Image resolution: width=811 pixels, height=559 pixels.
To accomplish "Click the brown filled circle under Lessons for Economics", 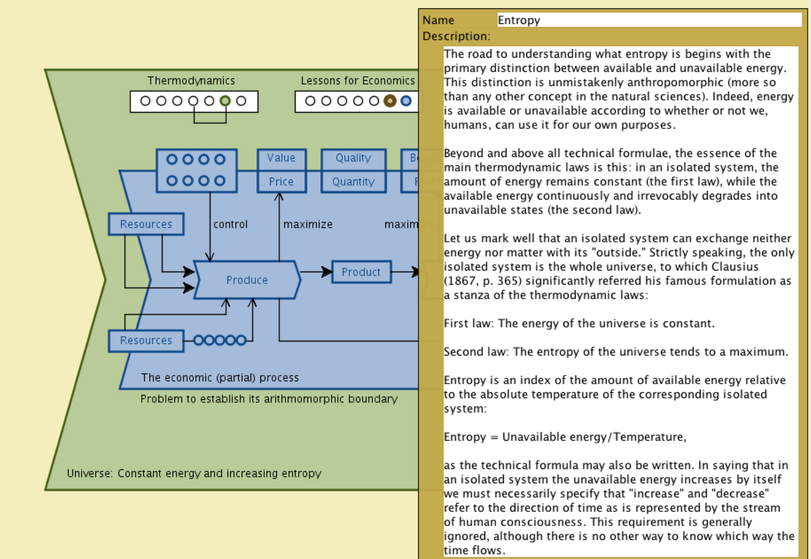I will pyautogui.click(x=390, y=101).
